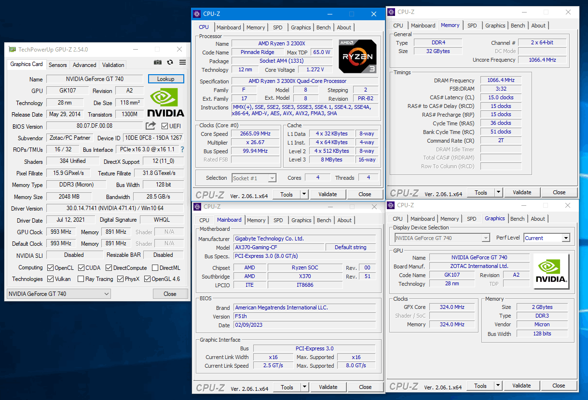Select the SPD tab in Memory window
Screen dimensions: 588x400
(472, 26)
